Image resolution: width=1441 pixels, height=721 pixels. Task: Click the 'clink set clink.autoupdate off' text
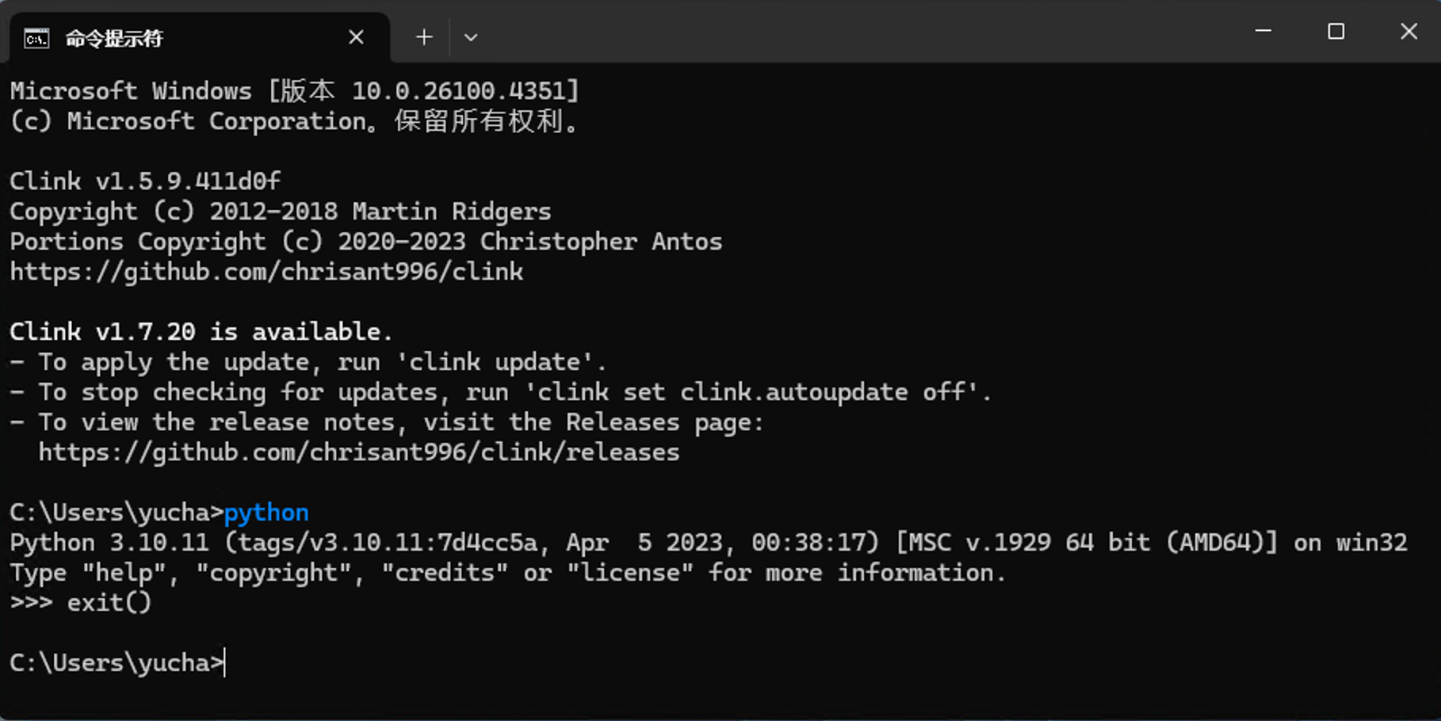[751, 392]
